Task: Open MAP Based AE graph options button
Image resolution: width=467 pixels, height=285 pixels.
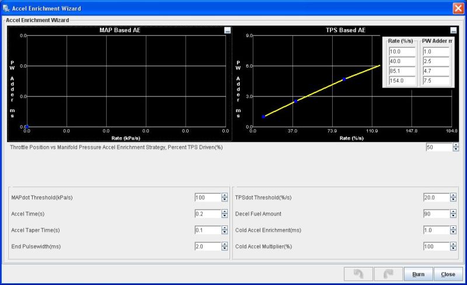Action: pos(227,30)
